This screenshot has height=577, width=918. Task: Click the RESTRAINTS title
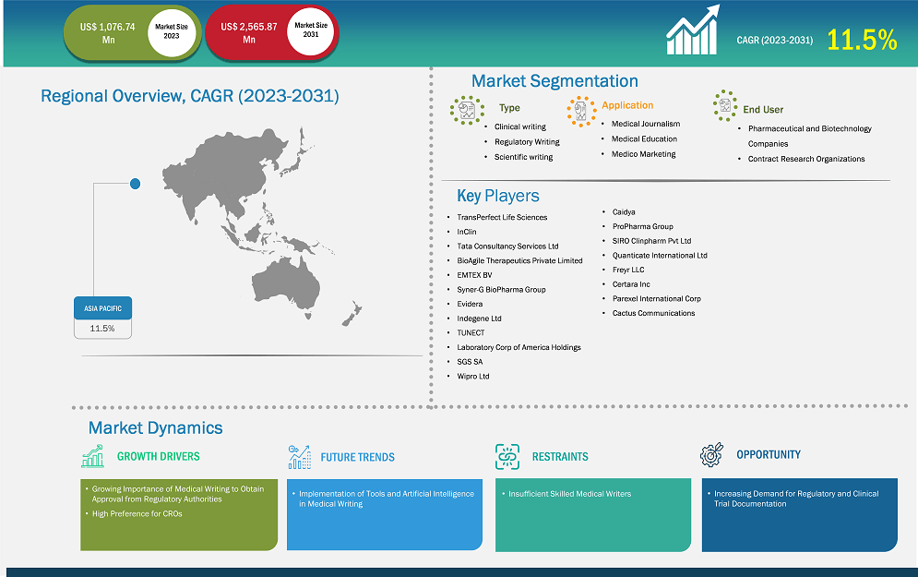pyautogui.click(x=560, y=456)
